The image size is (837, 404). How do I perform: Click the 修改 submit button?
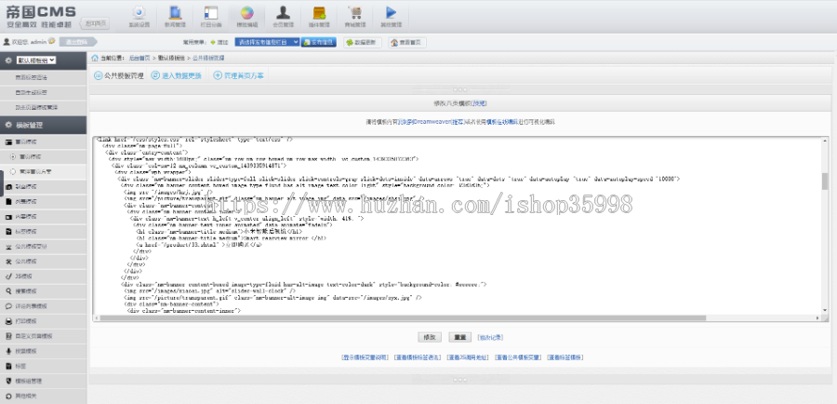429,337
